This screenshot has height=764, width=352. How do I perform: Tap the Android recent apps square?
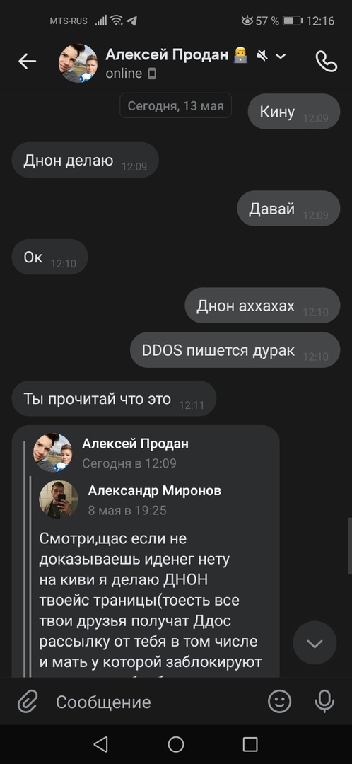250,744
